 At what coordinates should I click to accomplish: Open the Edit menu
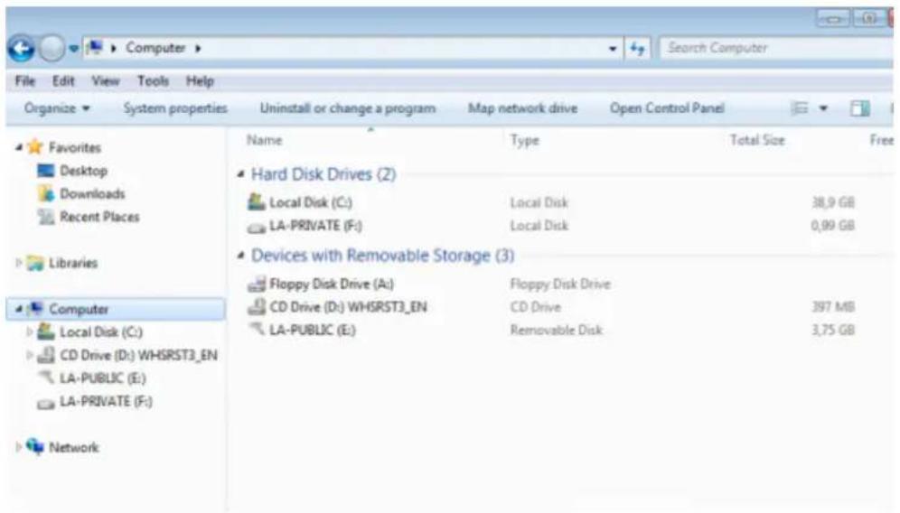tap(63, 81)
